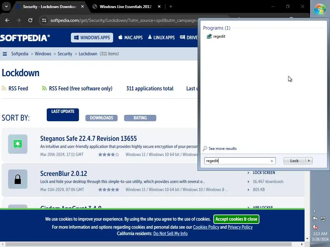This screenshot has width=330, height=247.
Task: Click the Softpedia logo
Action: point(25,38)
